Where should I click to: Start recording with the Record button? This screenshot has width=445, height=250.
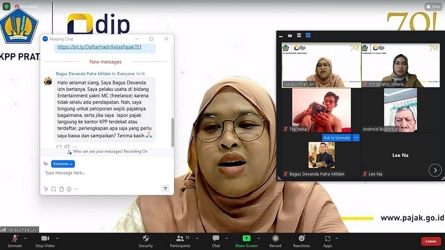coord(275,241)
